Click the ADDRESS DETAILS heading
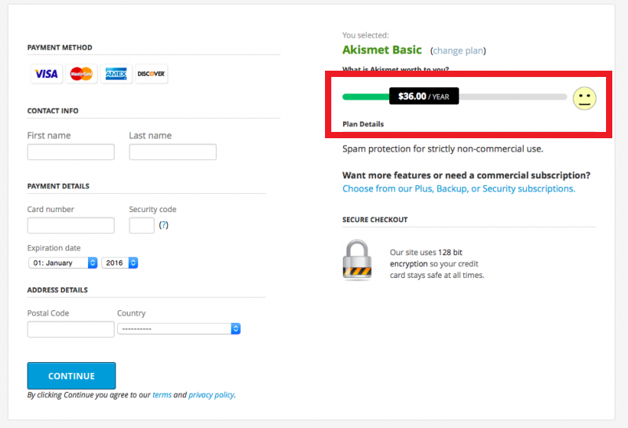Image resolution: width=628 pixels, height=428 pixels. tap(57, 290)
